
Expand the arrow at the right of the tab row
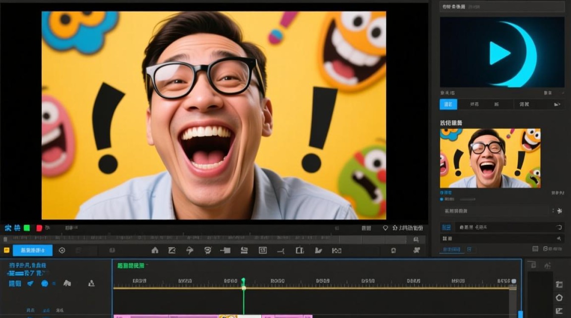[x=557, y=104]
